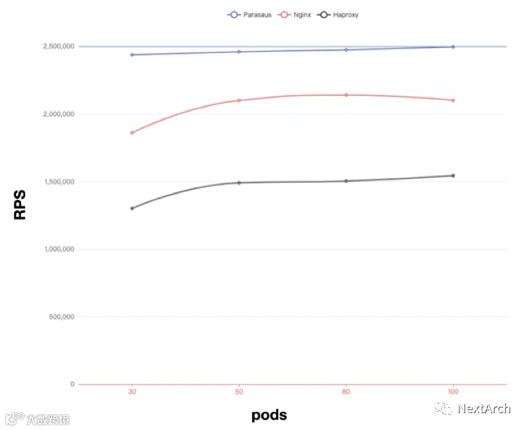This screenshot has width=528, height=430.
Task: Click the pods axis title
Action: coord(269,415)
